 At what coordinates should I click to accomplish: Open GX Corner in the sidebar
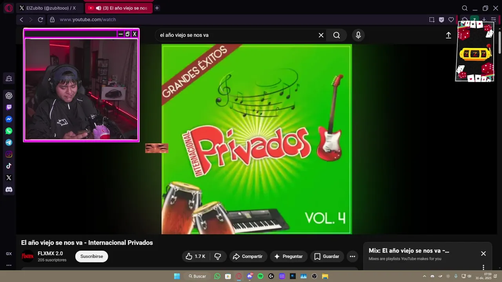coord(9,79)
